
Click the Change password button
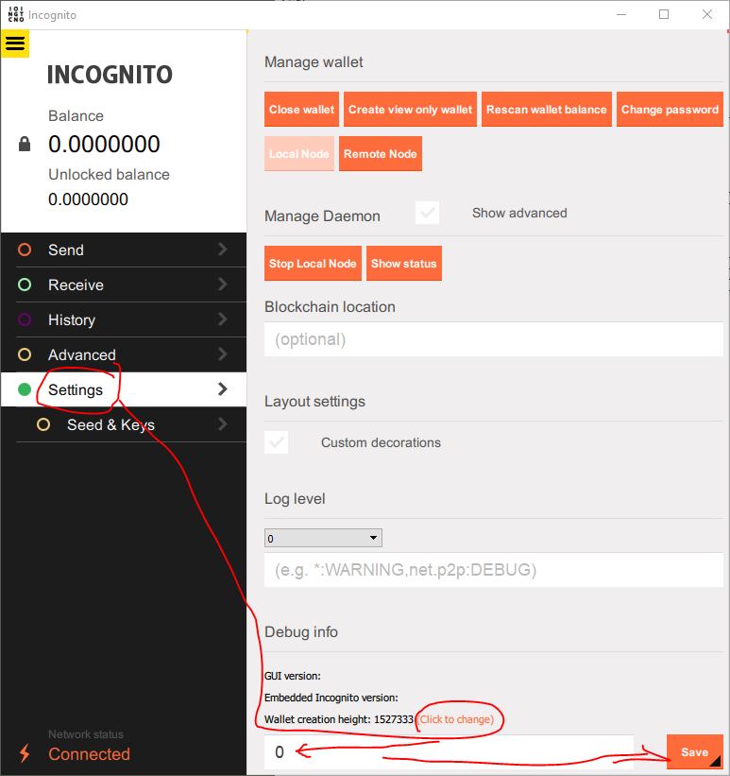(x=670, y=110)
